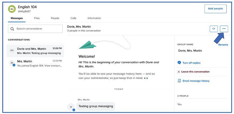Click the M avatar beside the test message
The width and height of the screenshot is (234, 114).
(x=71, y=107)
